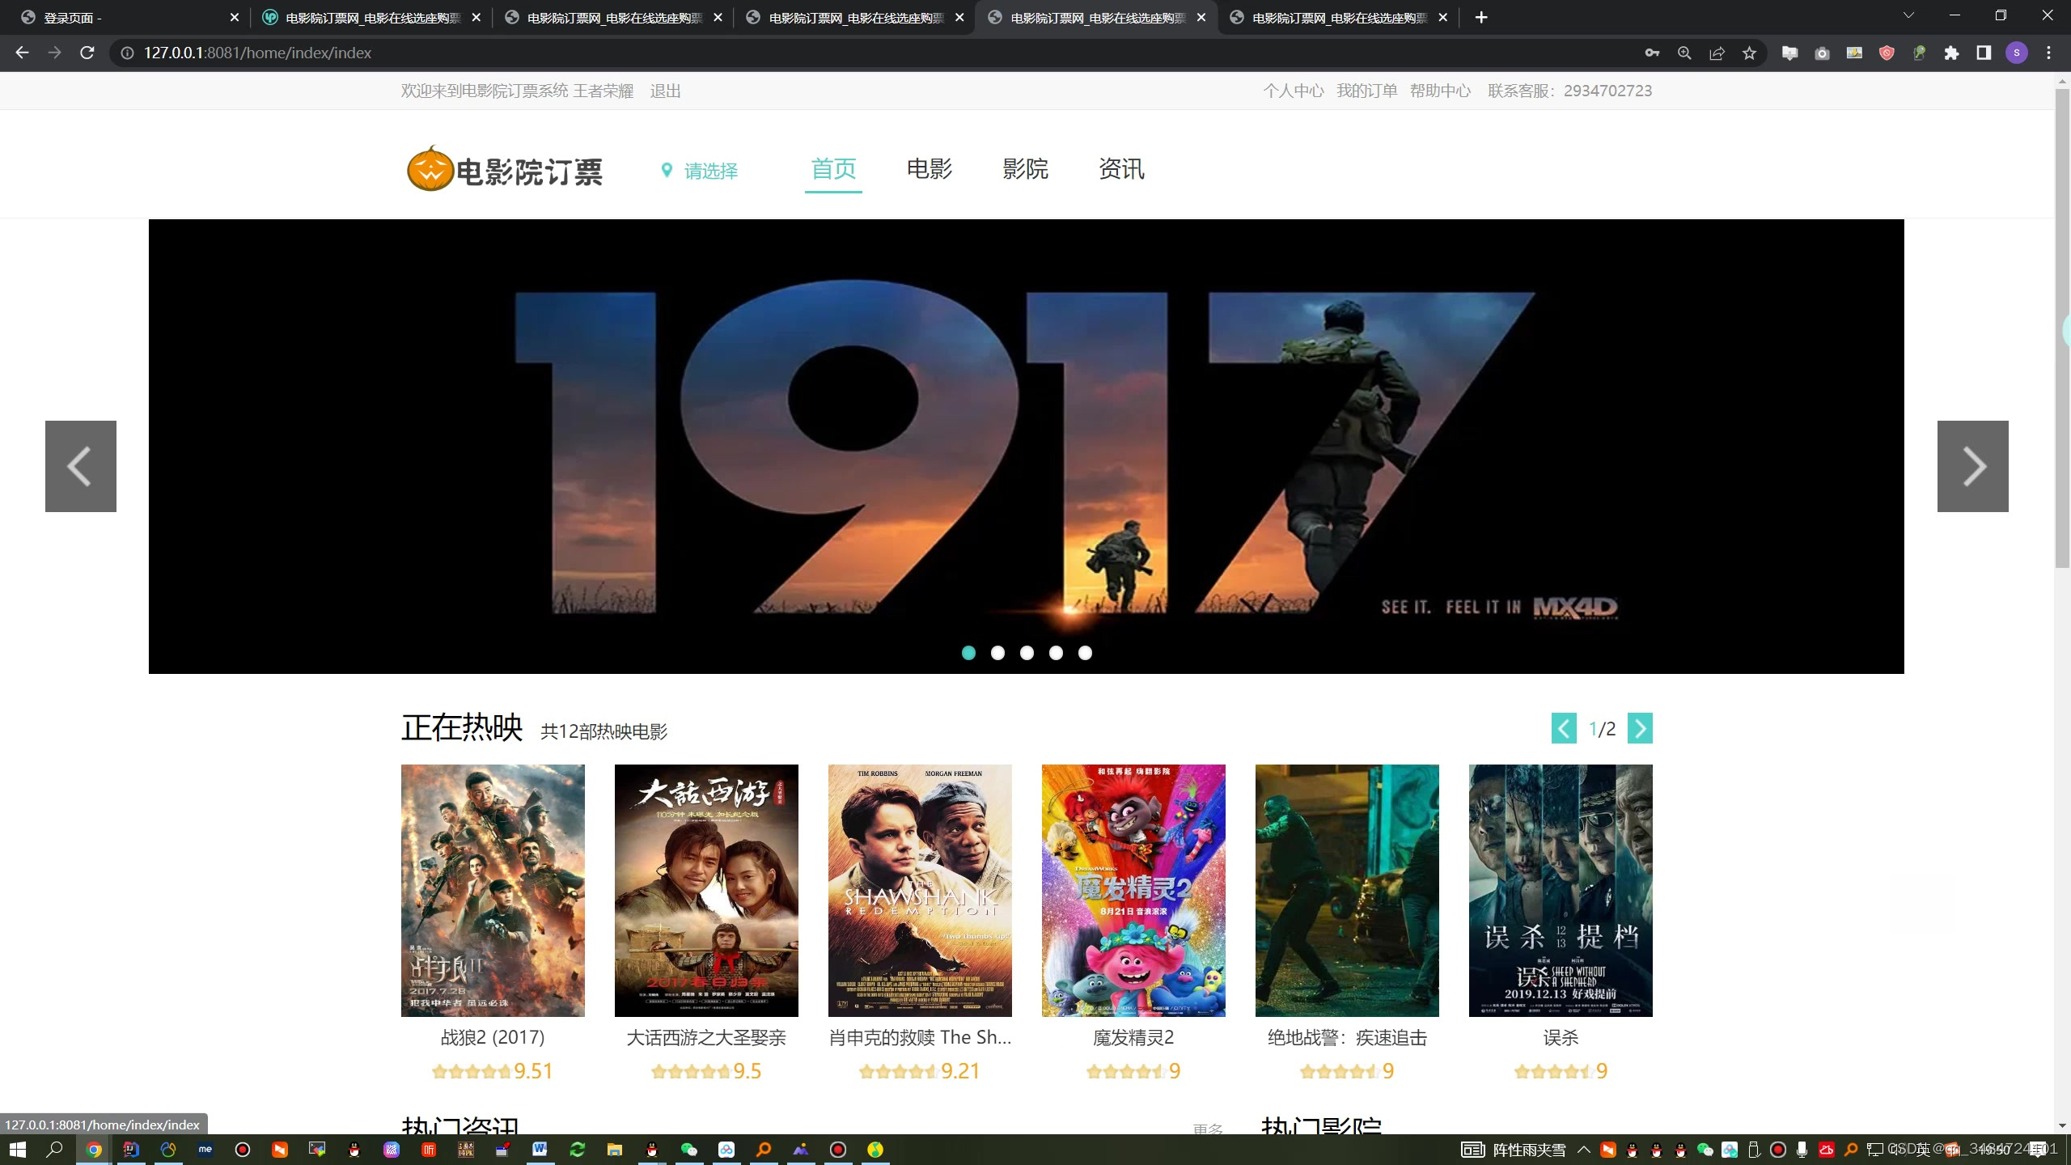Click 退出 logout link
The width and height of the screenshot is (2071, 1165).
tap(665, 91)
